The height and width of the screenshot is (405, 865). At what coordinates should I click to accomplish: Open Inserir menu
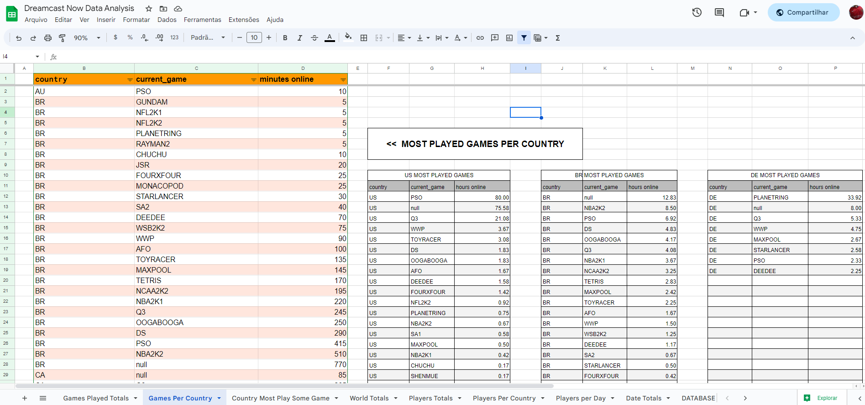(x=106, y=20)
